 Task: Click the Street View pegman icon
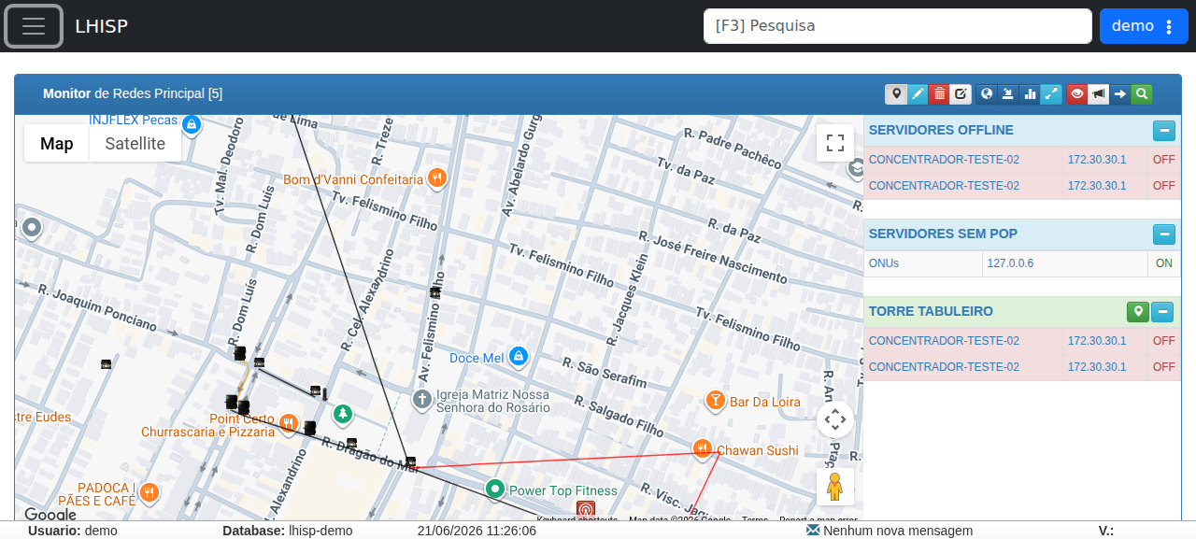835,487
